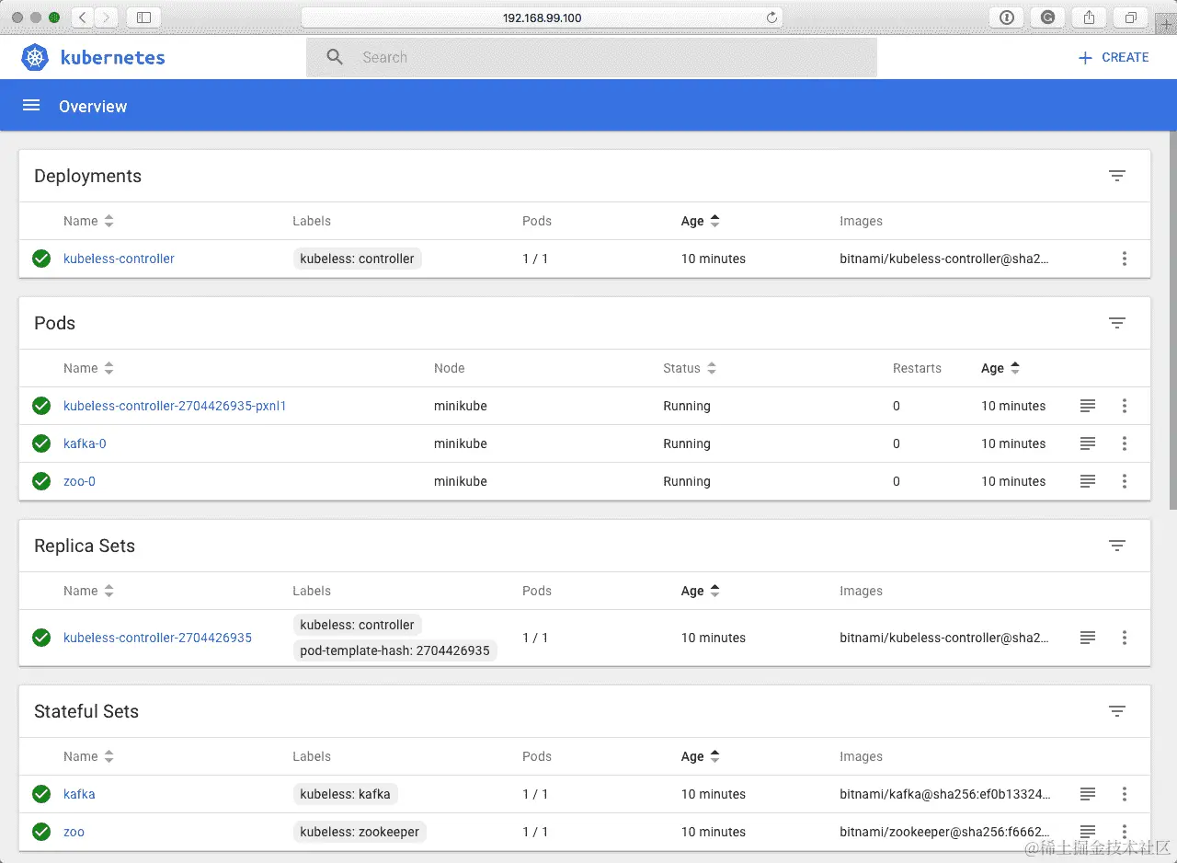This screenshot has width=1177, height=863.
Task: Sort Stateful Sets by Age column
Action: coord(701,756)
